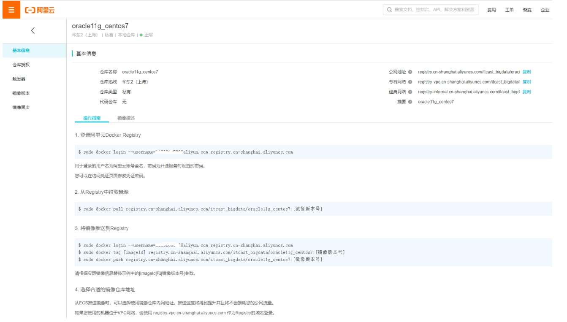
Task: Click the 代码仓库 value 无
Action: pos(125,102)
